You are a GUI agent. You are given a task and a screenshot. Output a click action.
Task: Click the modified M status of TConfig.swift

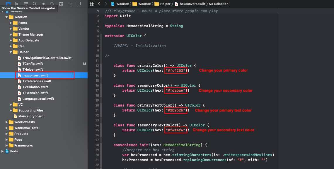click(x=85, y=64)
